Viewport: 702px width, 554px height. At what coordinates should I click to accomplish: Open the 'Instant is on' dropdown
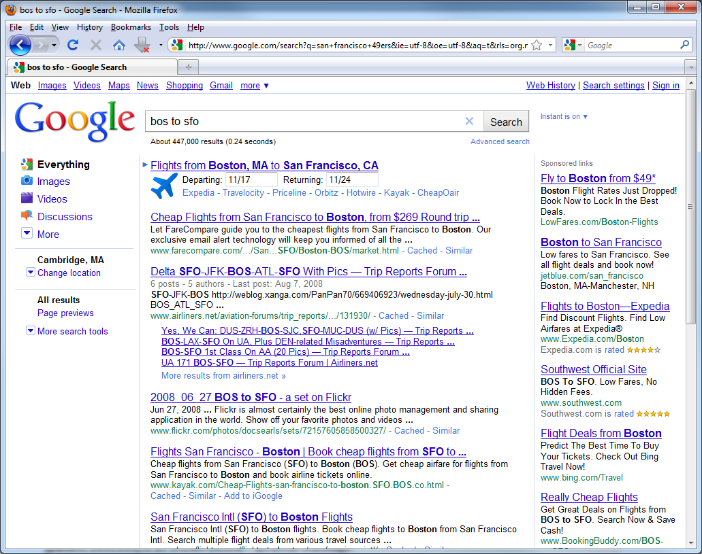coord(564,116)
